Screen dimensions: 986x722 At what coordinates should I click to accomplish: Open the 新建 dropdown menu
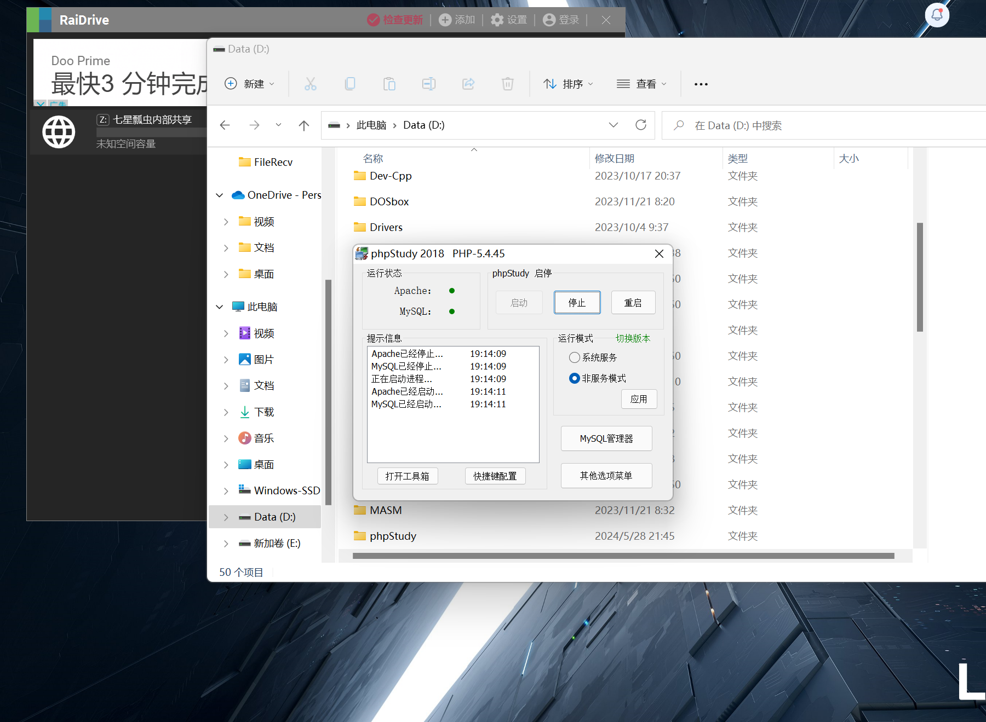tap(250, 84)
